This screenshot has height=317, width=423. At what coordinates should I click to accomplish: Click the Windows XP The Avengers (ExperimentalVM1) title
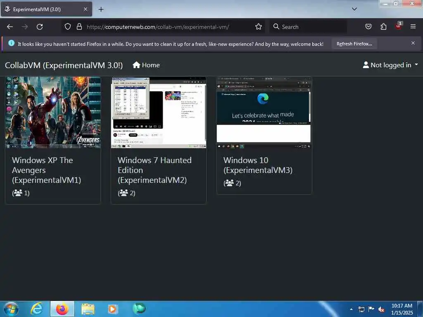[x=46, y=170]
